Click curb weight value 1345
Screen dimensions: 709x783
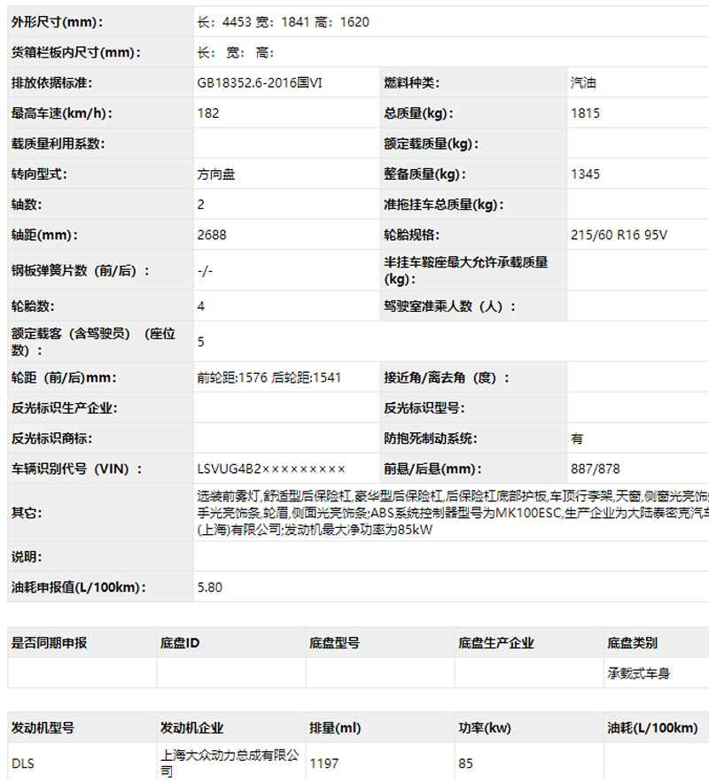[x=585, y=174]
